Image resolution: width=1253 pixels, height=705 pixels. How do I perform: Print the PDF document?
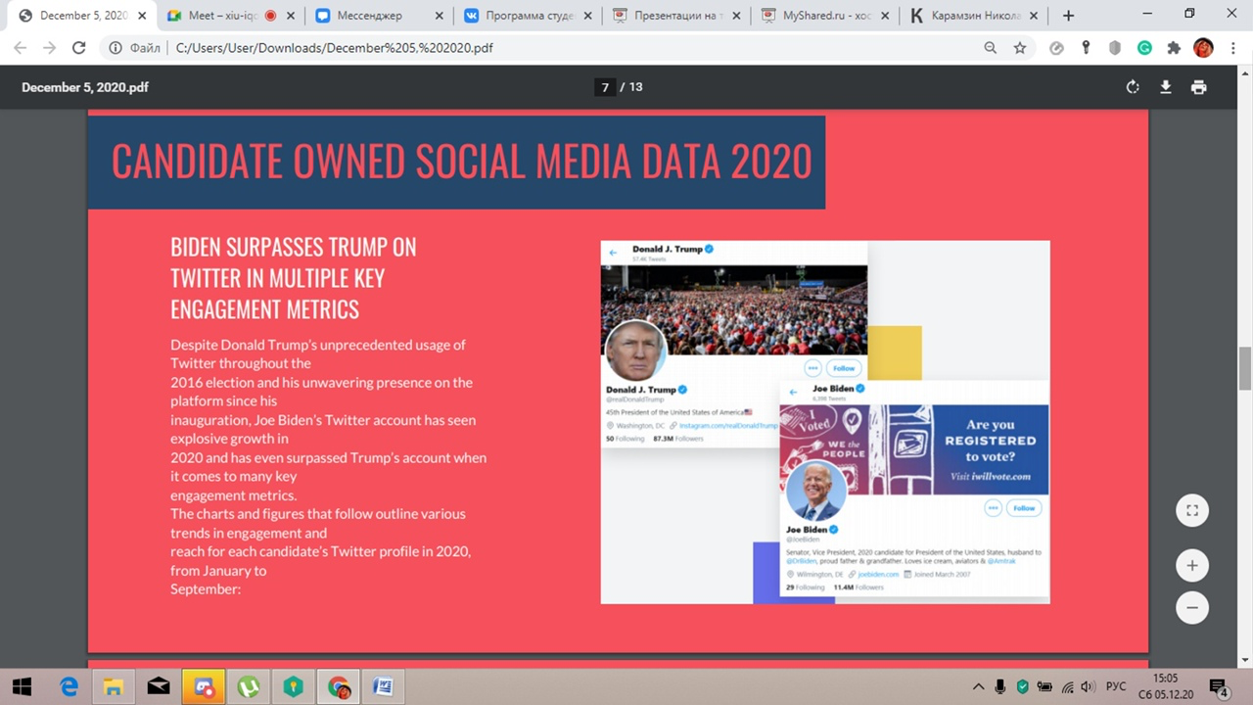pos(1199,87)
